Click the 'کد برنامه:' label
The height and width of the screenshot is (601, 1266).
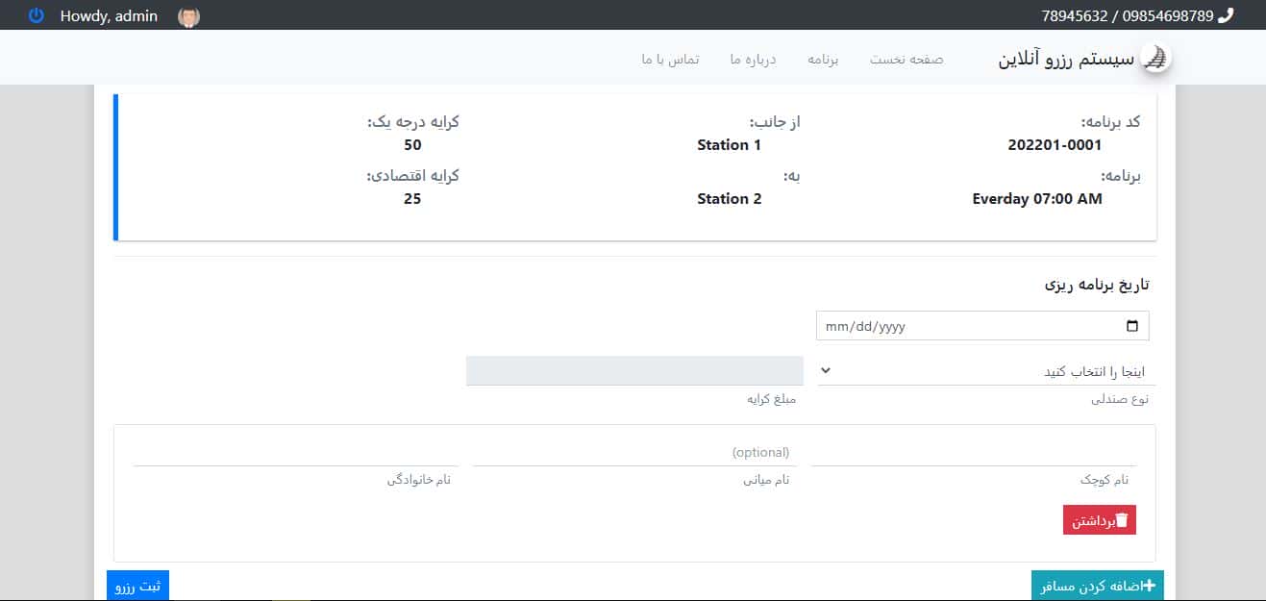(x=1111, y=122)
